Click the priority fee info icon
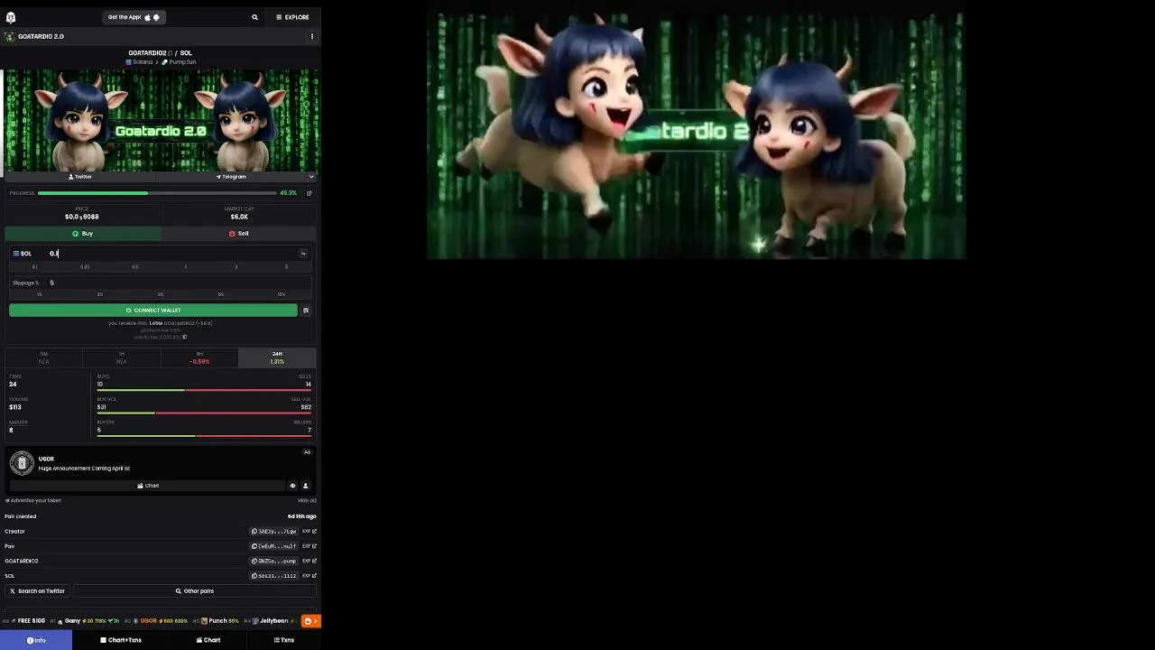 (x=185, y=338)
